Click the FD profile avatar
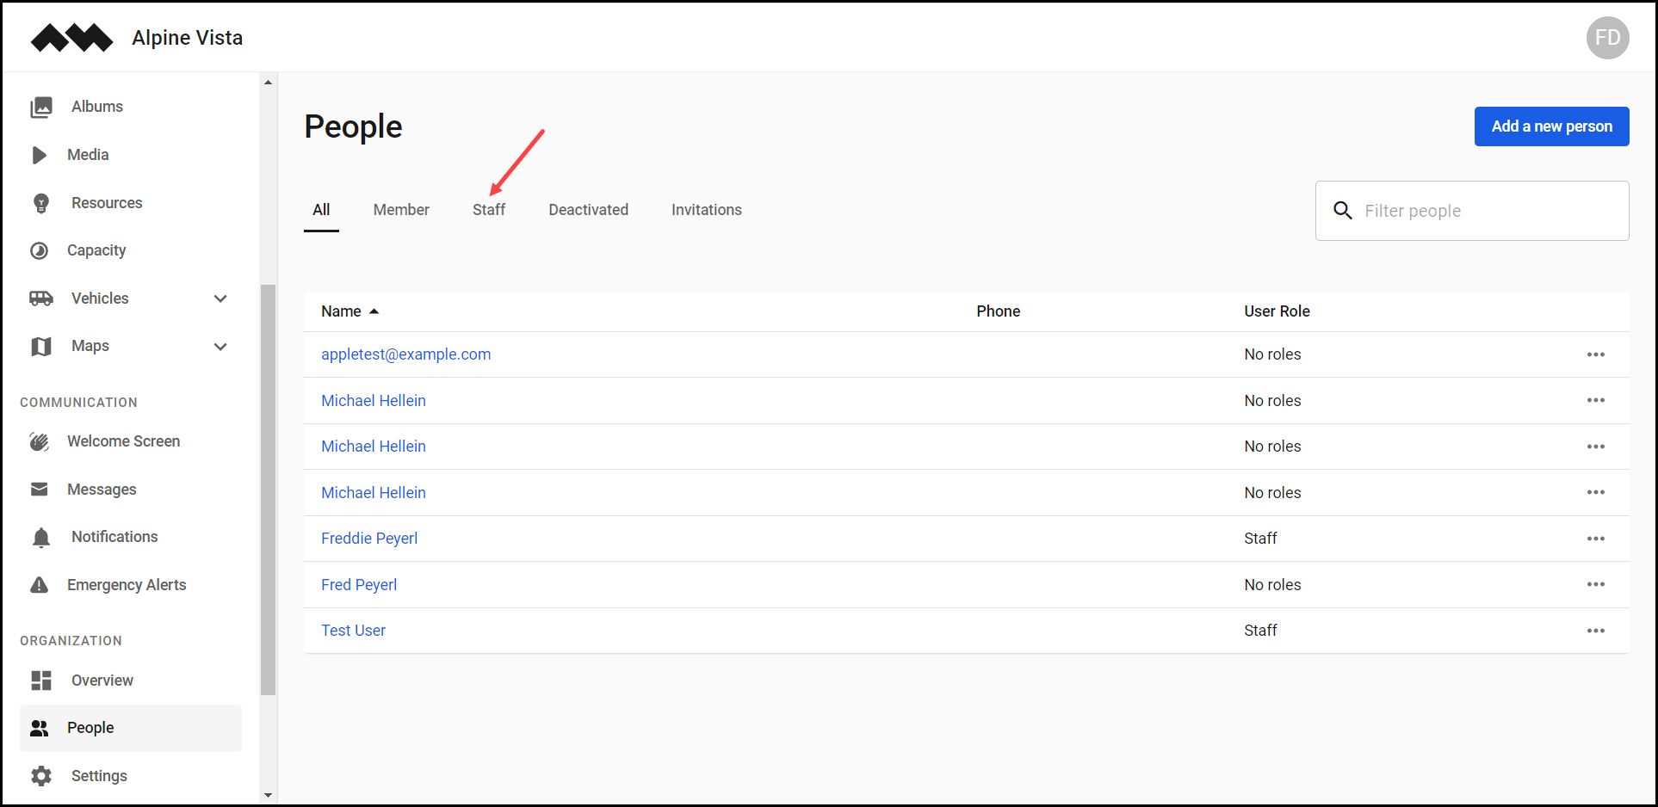 [1607, 38]
